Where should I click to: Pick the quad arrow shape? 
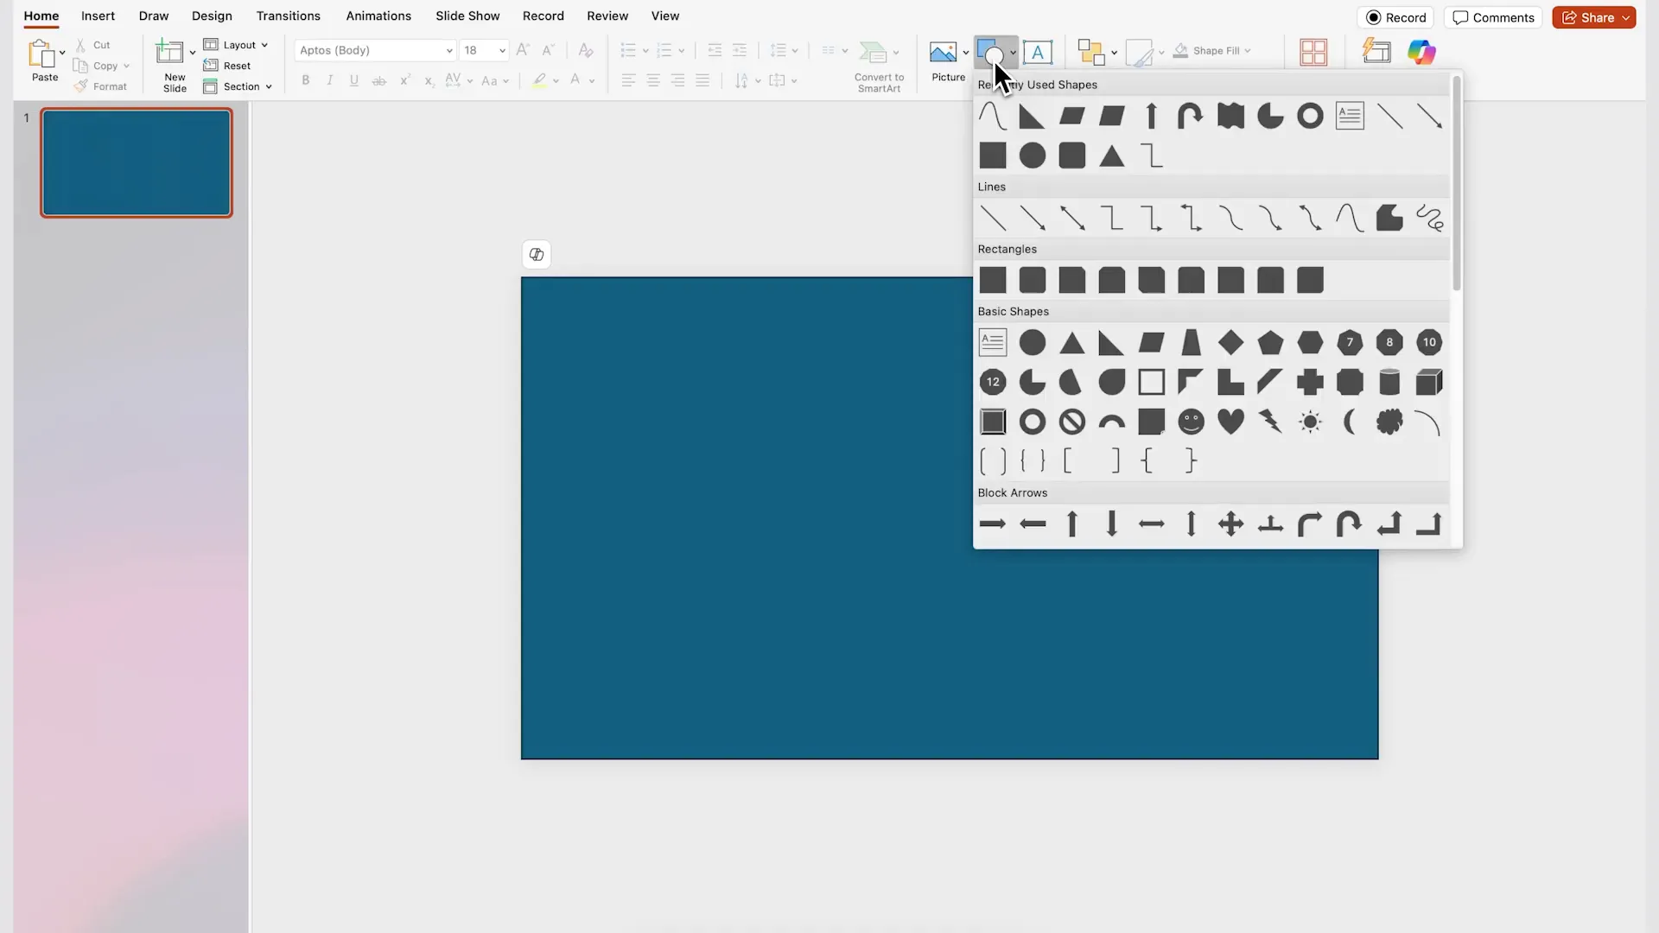(1230, 524)
